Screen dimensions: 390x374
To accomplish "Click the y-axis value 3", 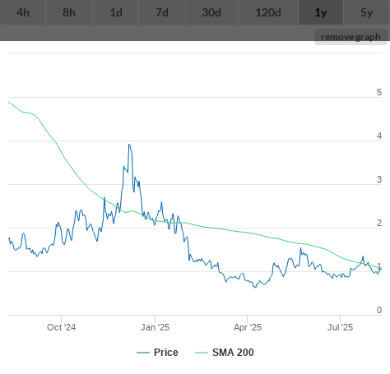I will (379, 179).
